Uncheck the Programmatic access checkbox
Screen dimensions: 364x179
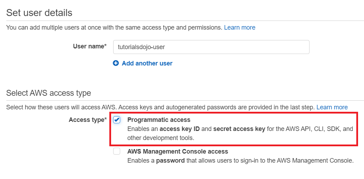[117, 120]
